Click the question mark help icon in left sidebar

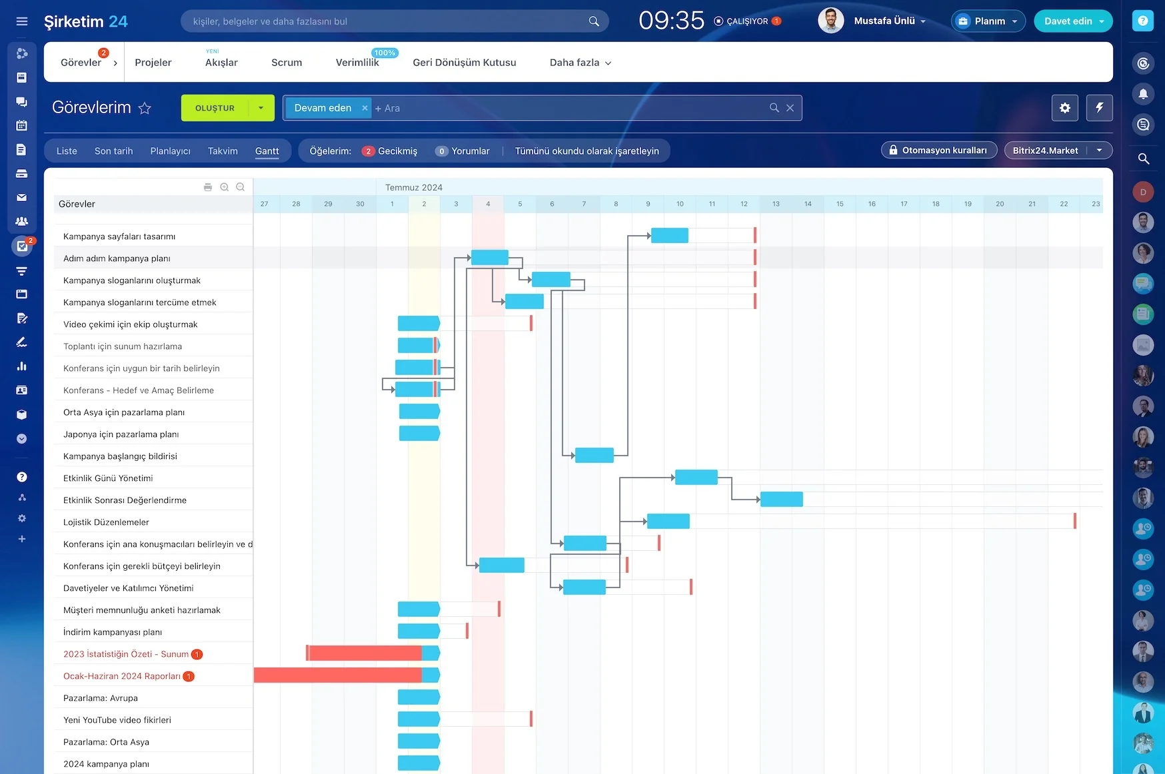click(22, 477)
